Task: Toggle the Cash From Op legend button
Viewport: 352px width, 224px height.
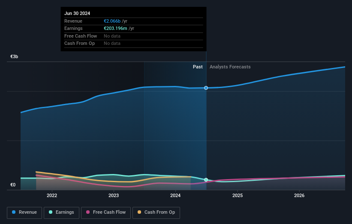Action: click(156, 212)
